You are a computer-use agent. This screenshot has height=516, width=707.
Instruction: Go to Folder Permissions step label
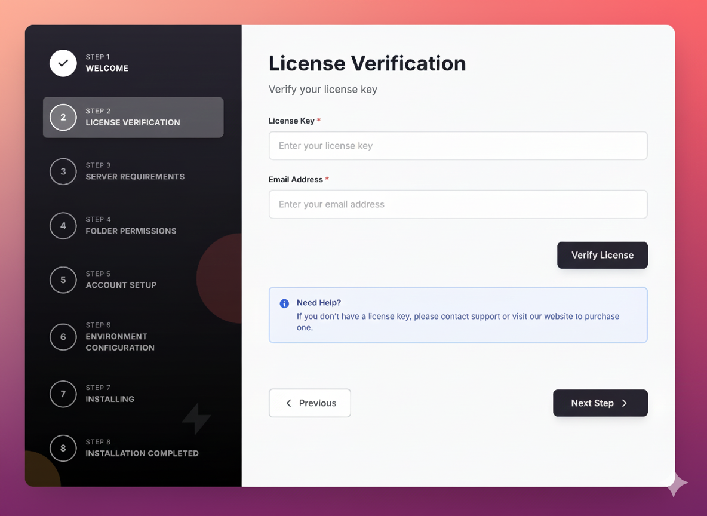(x=131, y=231)
